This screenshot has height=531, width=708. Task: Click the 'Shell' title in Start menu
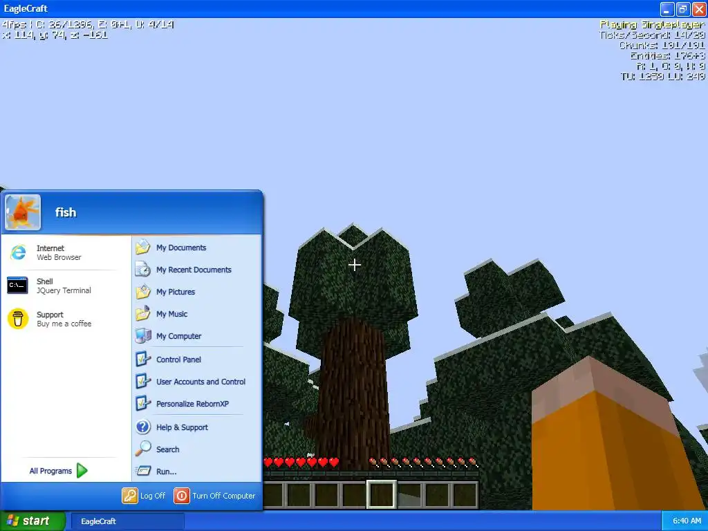(45, 281)
